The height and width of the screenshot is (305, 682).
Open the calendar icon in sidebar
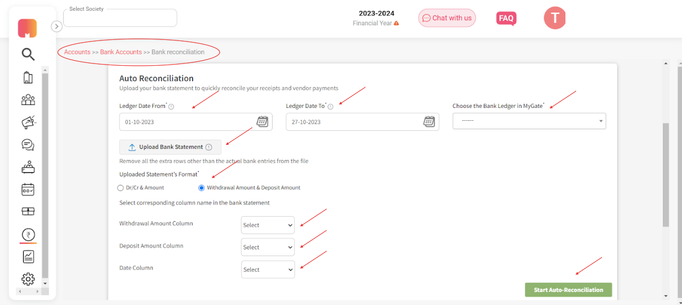(x=28, y=189)
